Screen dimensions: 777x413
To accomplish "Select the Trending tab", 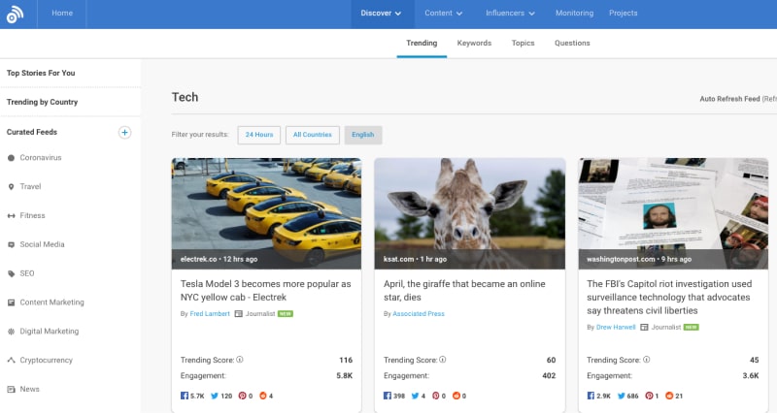I will [x=422, y=43].
